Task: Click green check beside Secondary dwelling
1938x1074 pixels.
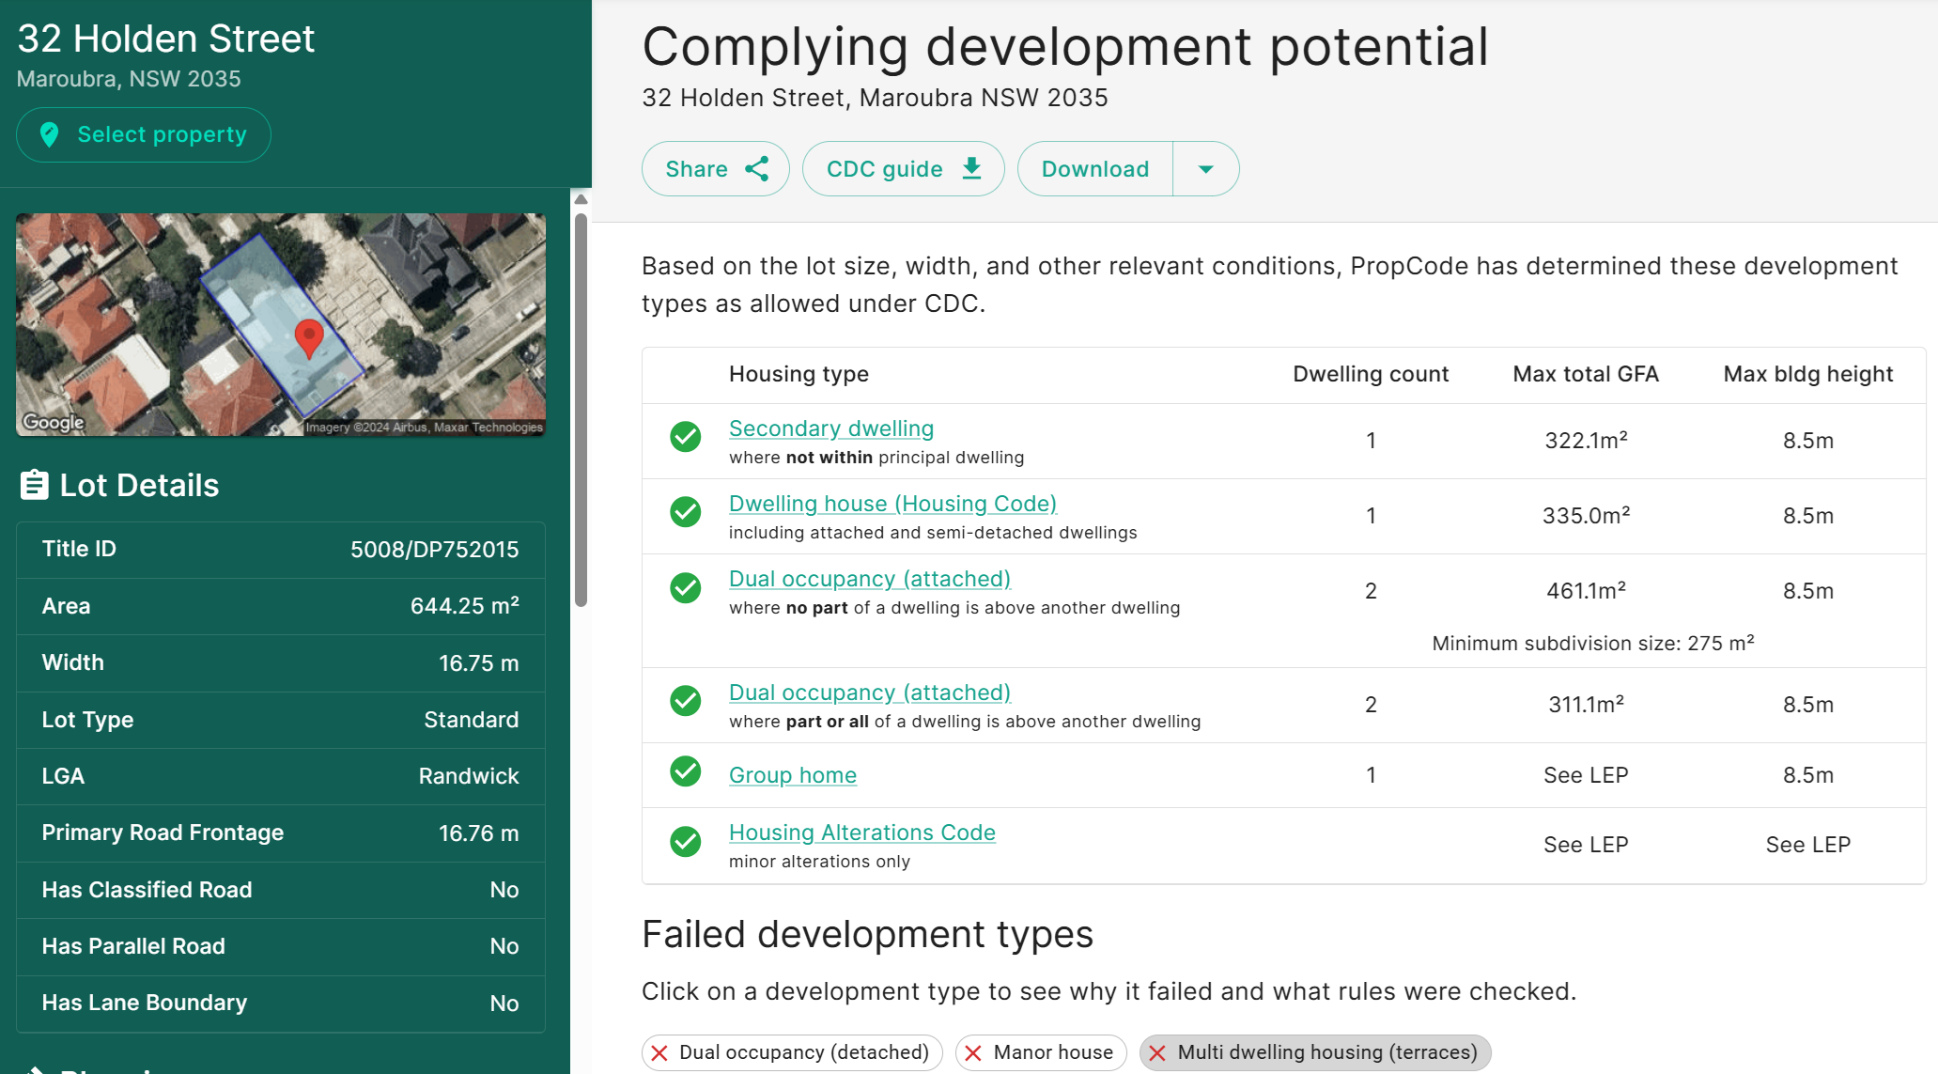Action: tap(686, 437)
